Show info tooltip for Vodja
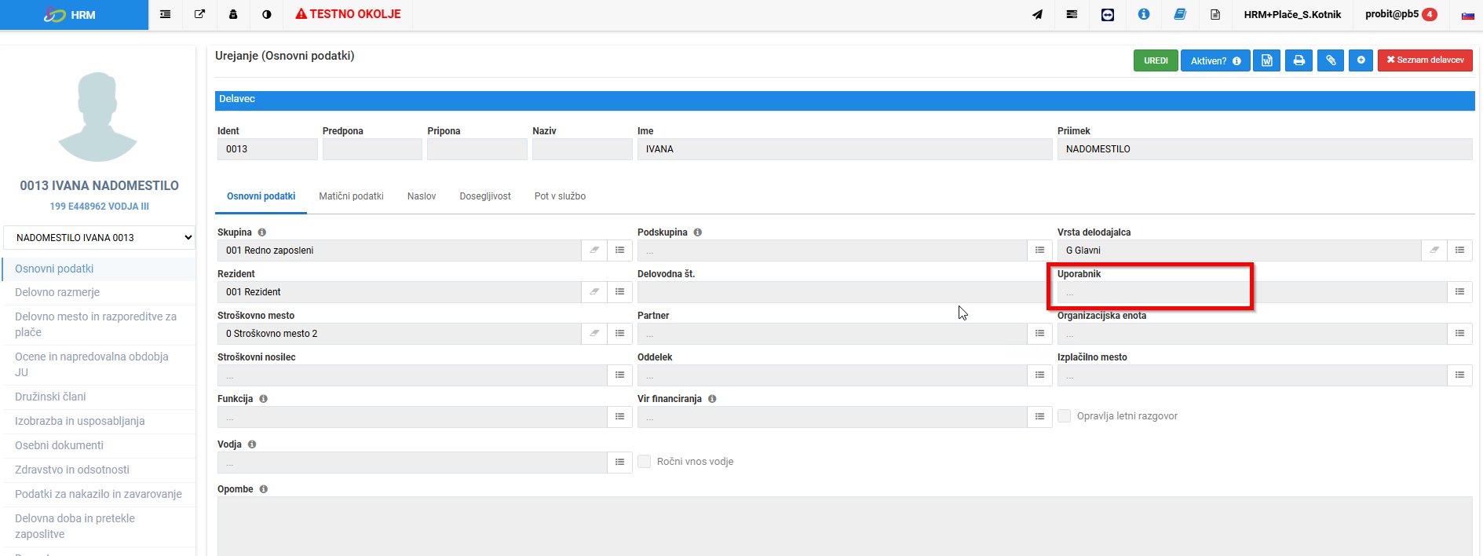 pos(252,444)
